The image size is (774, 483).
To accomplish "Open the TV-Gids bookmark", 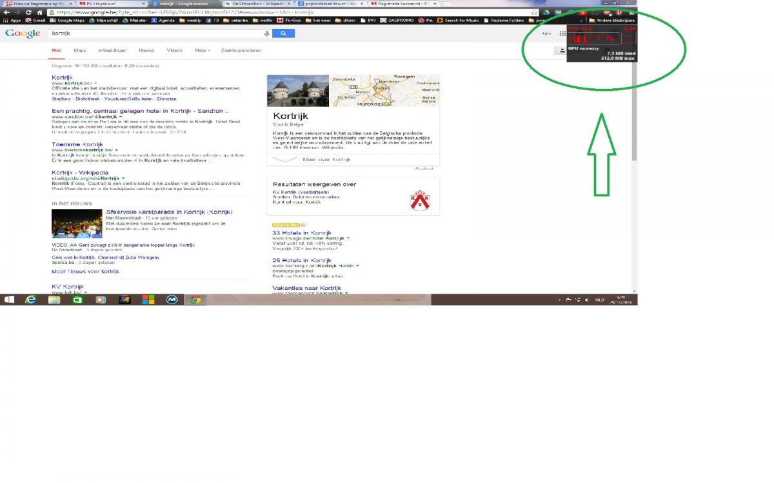I will (x=289, y=21).
